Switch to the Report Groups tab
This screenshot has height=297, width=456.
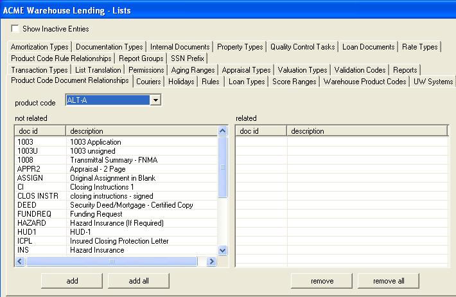(x=141, y=59)
